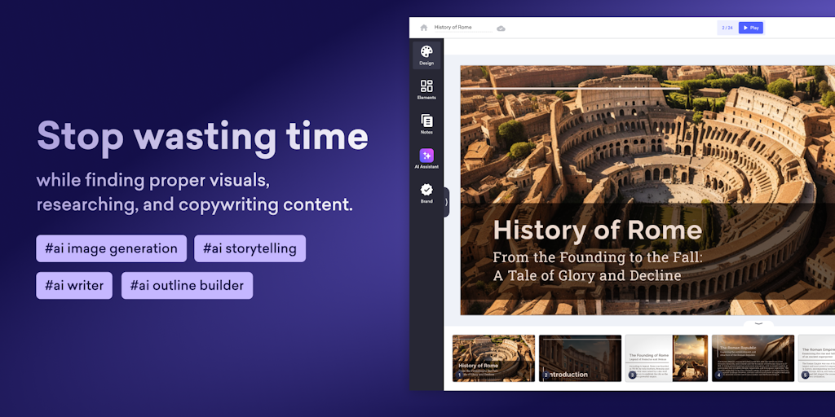Click the #ai writer tag
Viewport: 835px width, 417px height.
(x=74, y=286)
